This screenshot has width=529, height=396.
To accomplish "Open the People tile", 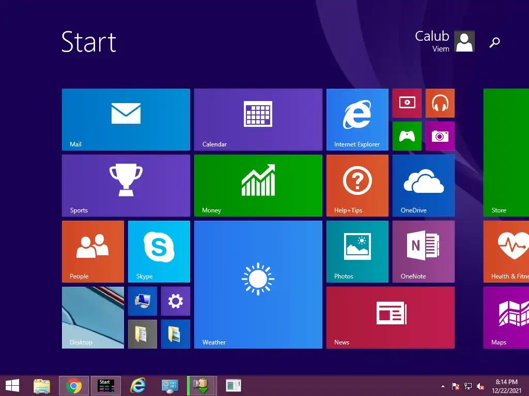I will [x=93, y=252].
